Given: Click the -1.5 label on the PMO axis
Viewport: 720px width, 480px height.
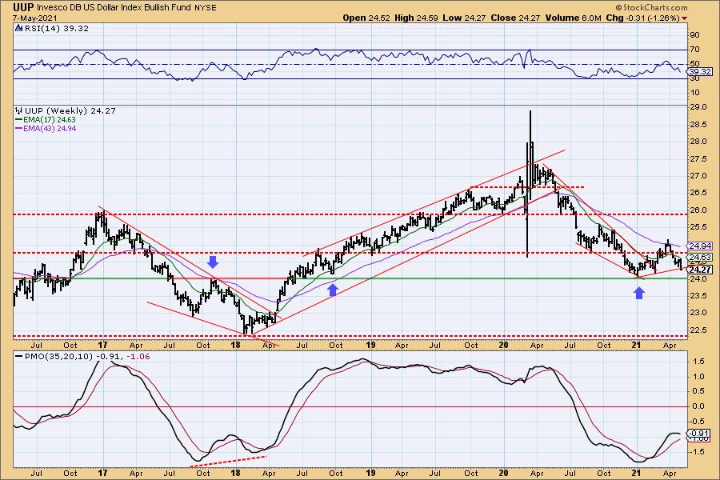Looking at the screenshot, I should [x=698, y=451].
